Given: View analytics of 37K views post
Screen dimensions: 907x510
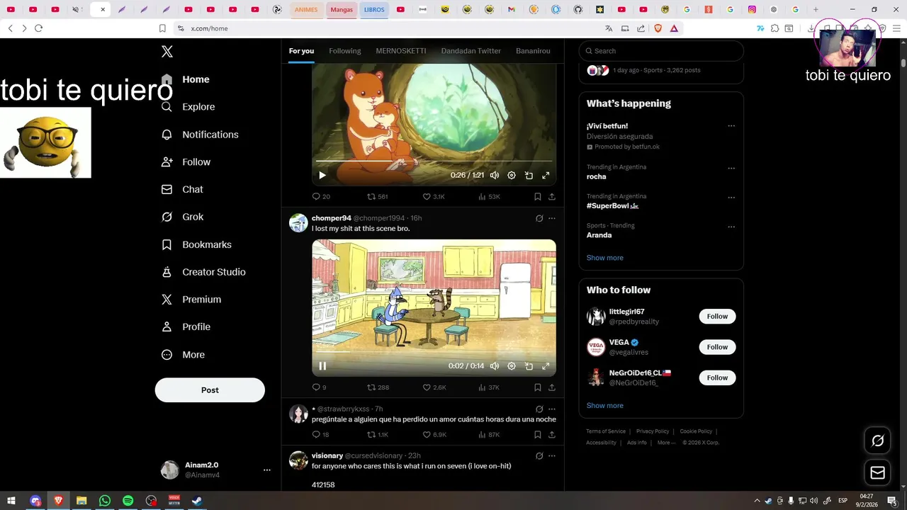Looking at the screenshot, I should pyautogui.click(x=489, y=387).
